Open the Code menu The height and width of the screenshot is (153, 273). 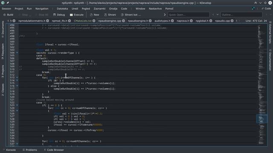[x=124, y=8]
